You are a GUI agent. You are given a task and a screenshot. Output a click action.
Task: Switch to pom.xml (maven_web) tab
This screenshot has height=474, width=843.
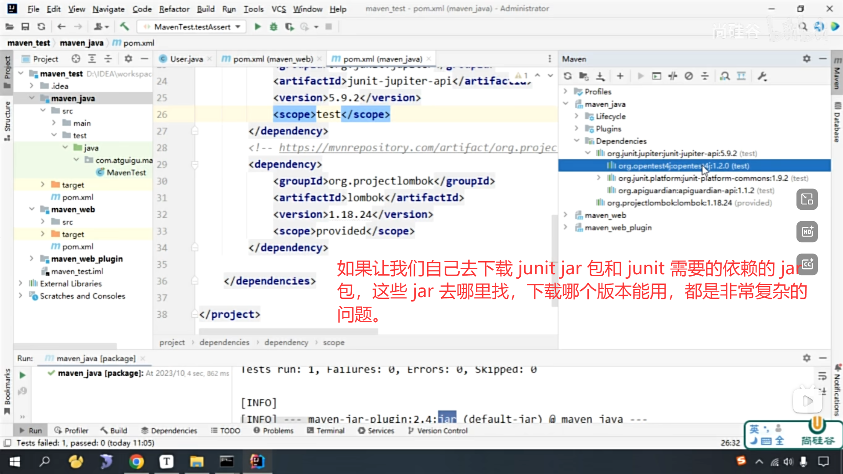272,59
